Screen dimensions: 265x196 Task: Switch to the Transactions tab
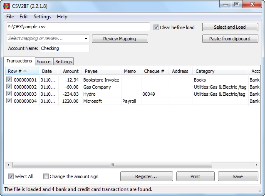(19, 61)
